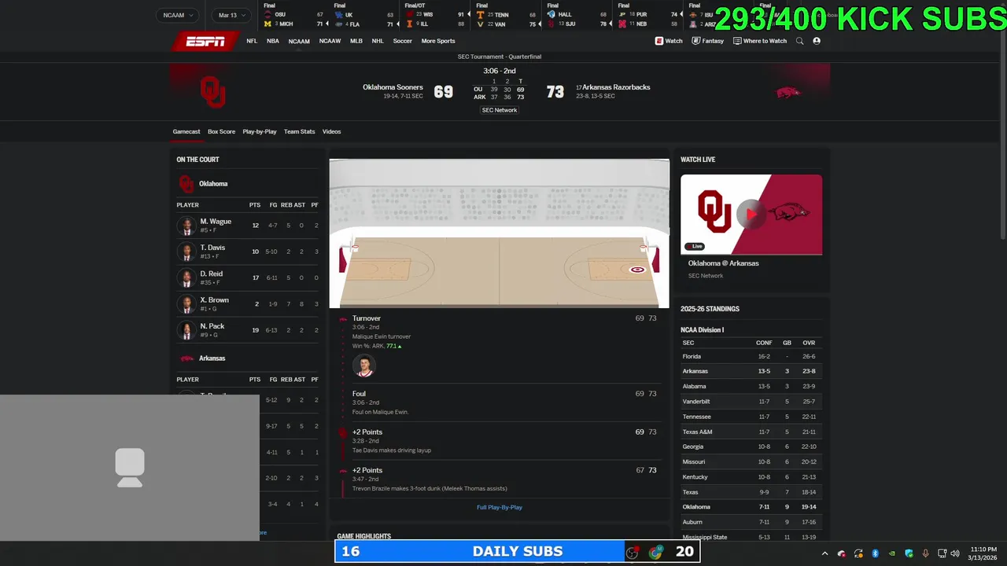
Task: Open the Mar 13 date dropdown
Action: click(231, 15)
